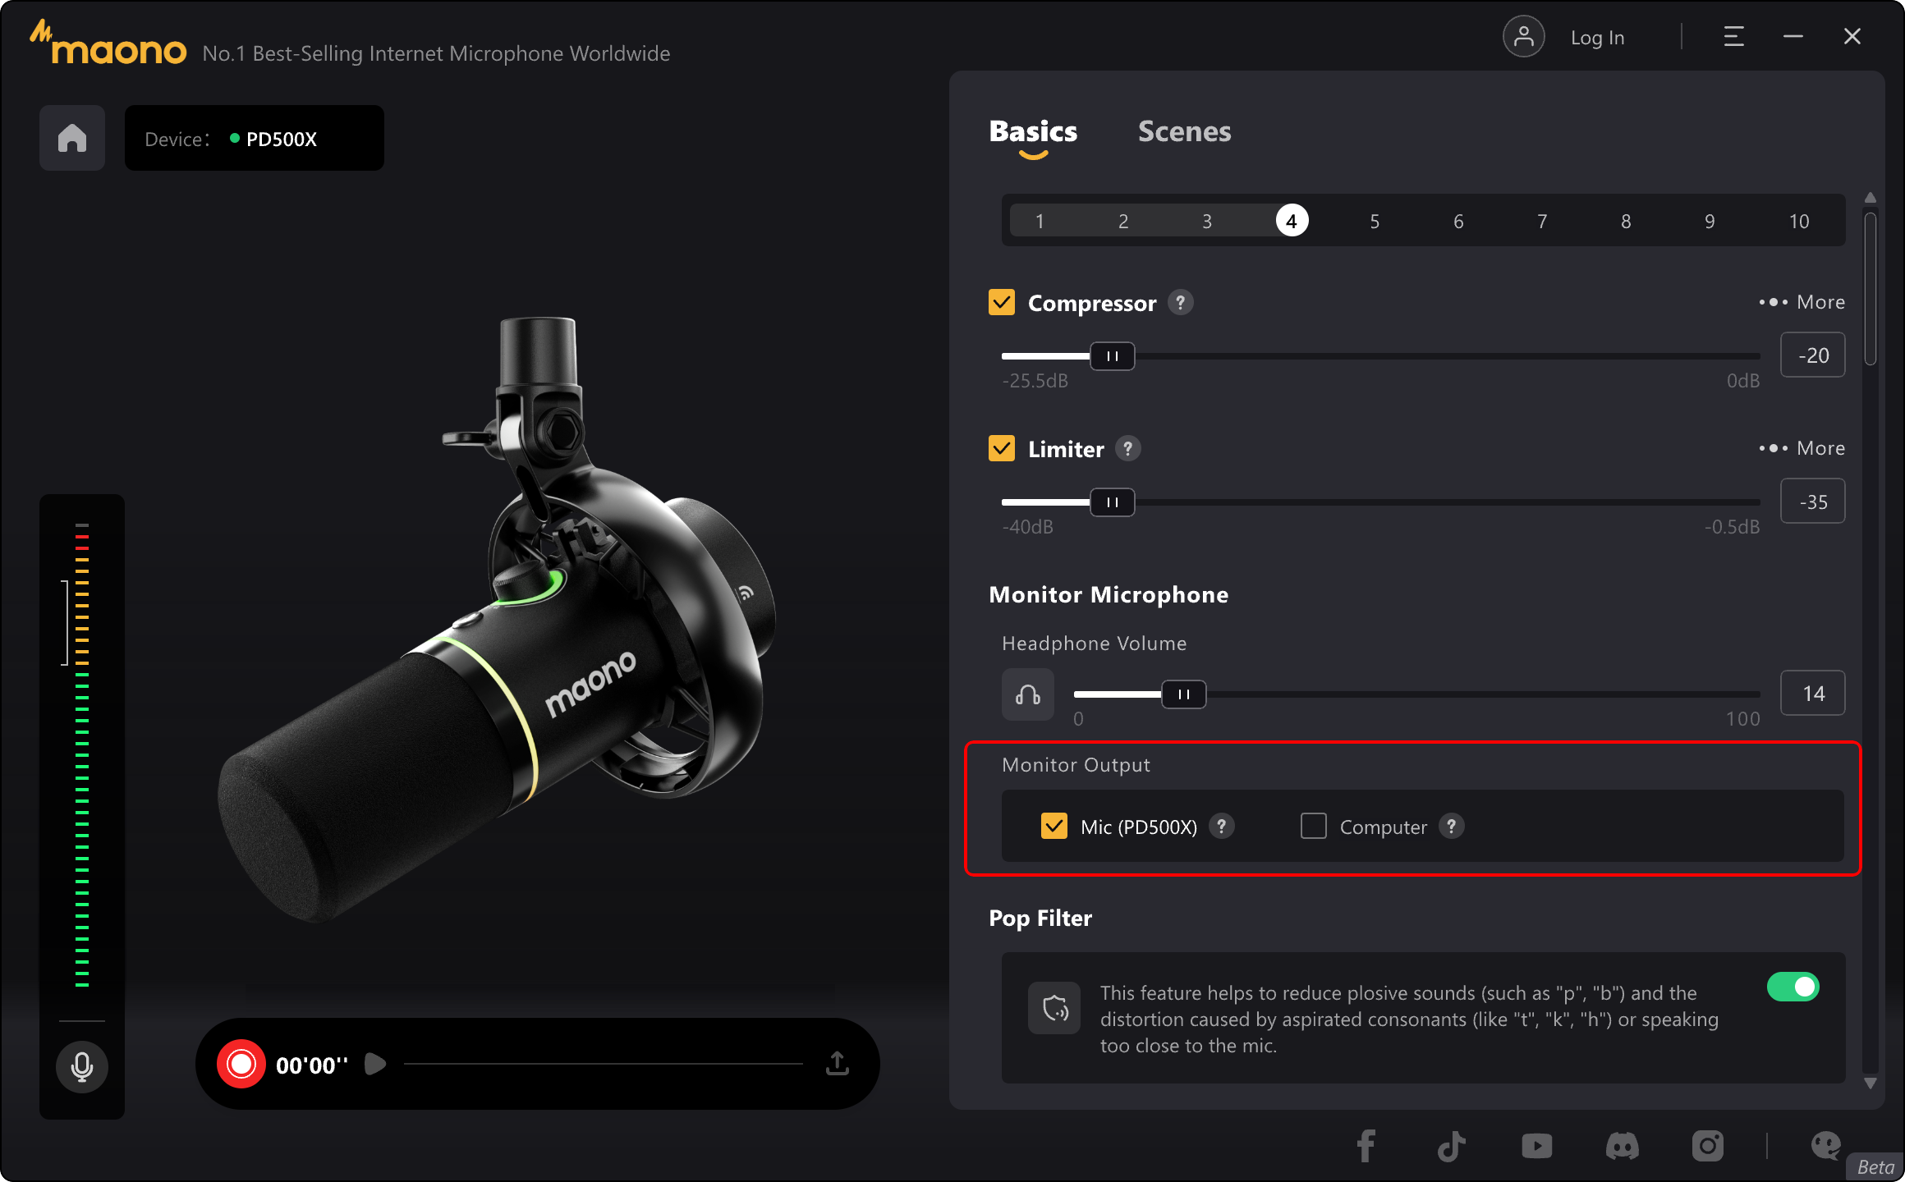Image resolution: width=1905 pixels, height=1182 pixels.
Task: Click the recording playback progress line
Action: point(604,1064)
